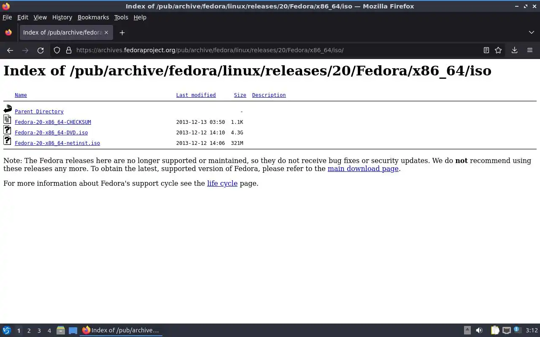Open the network tray icon
This screenshot has height=337, width=540.
click(x=507, y=330)
